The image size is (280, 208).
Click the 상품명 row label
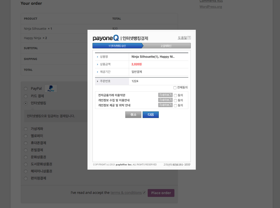(104, 57)
